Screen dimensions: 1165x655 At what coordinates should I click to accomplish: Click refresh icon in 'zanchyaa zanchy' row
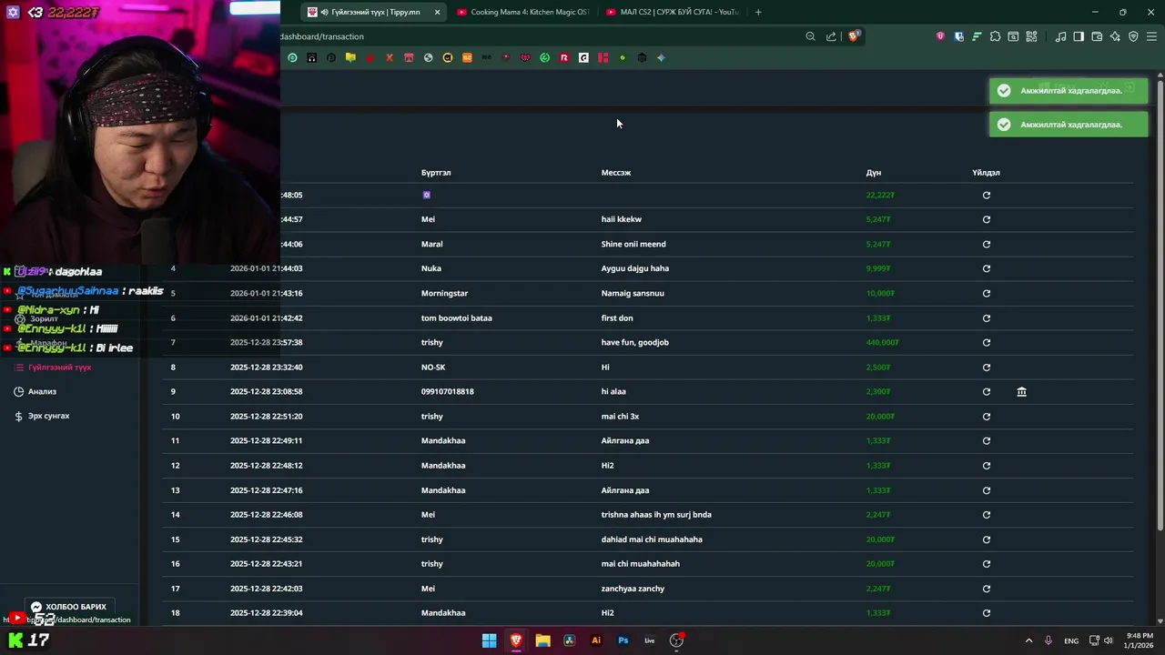click(x=986, y=589)
